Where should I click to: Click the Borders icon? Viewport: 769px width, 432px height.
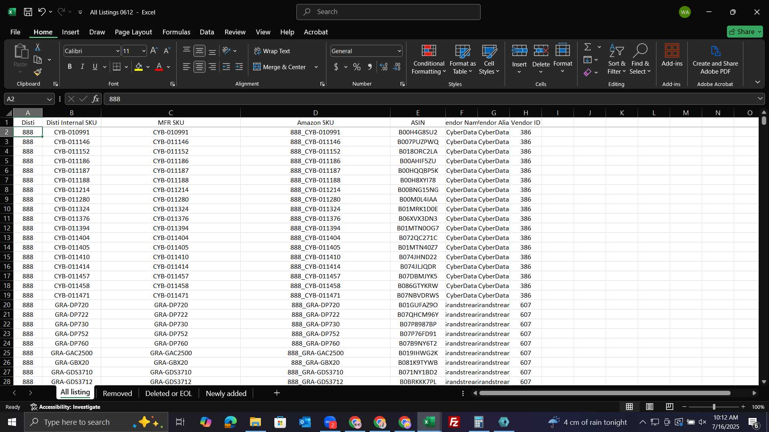pos(117,67)
